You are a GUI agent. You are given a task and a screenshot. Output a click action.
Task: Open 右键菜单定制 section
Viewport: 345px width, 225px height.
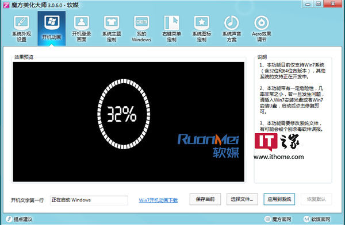(x=171, y=29)
